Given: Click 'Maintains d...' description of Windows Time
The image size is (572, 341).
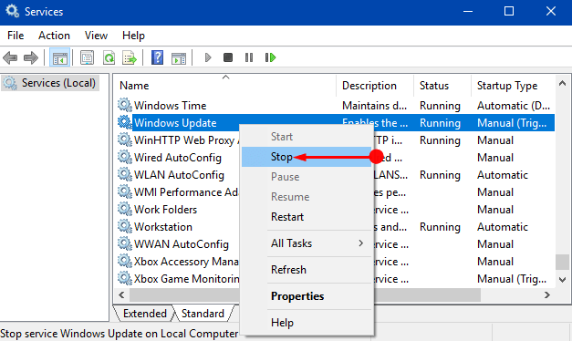Looking at the screenshot, I should click(x=374, y=106).
